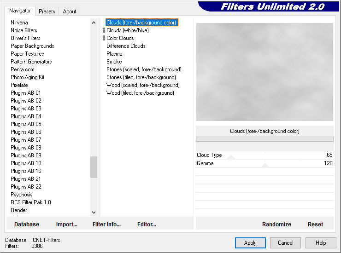Select Plugins AB 21 category
341x253 pixels.
point(26,179)
